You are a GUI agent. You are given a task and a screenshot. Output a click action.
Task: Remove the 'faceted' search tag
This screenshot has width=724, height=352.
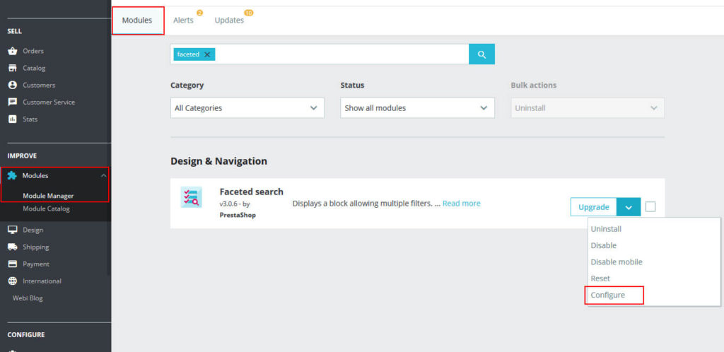(207, 54)
